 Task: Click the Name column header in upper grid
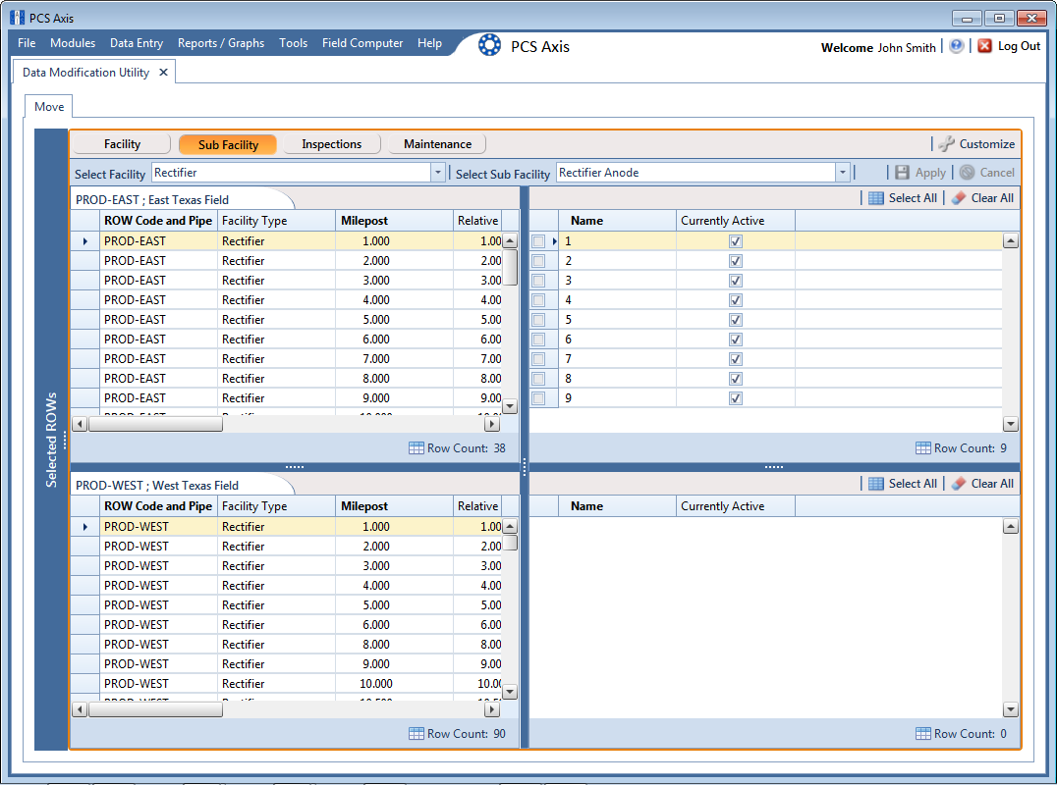(x=618, y=220)
